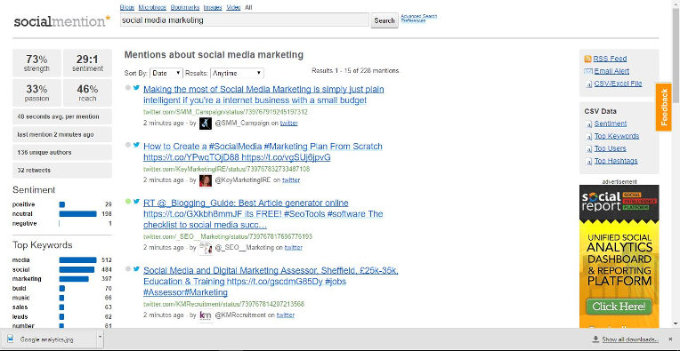Click twitter source link after @SMM_Campaign
This screenshot has width=680, height=351.
pos(289,124)
